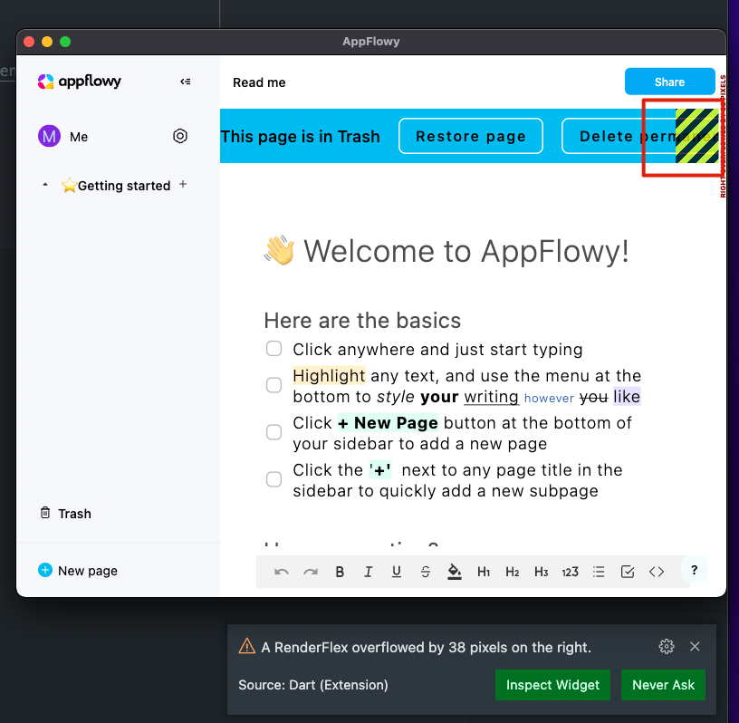Click the blue 'however' text
The image size is (739, 723).
pos(549,398)
